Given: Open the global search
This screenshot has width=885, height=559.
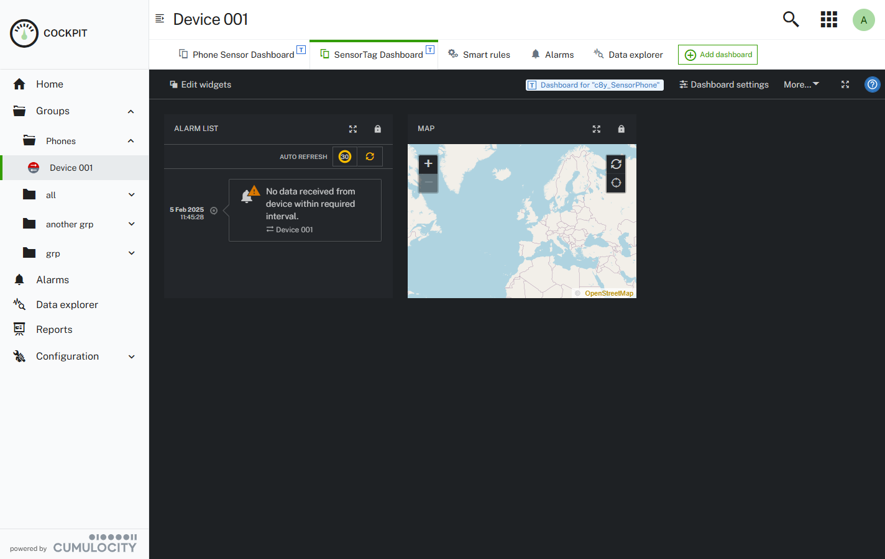Looking at the screenshot, I should point(791,19).
